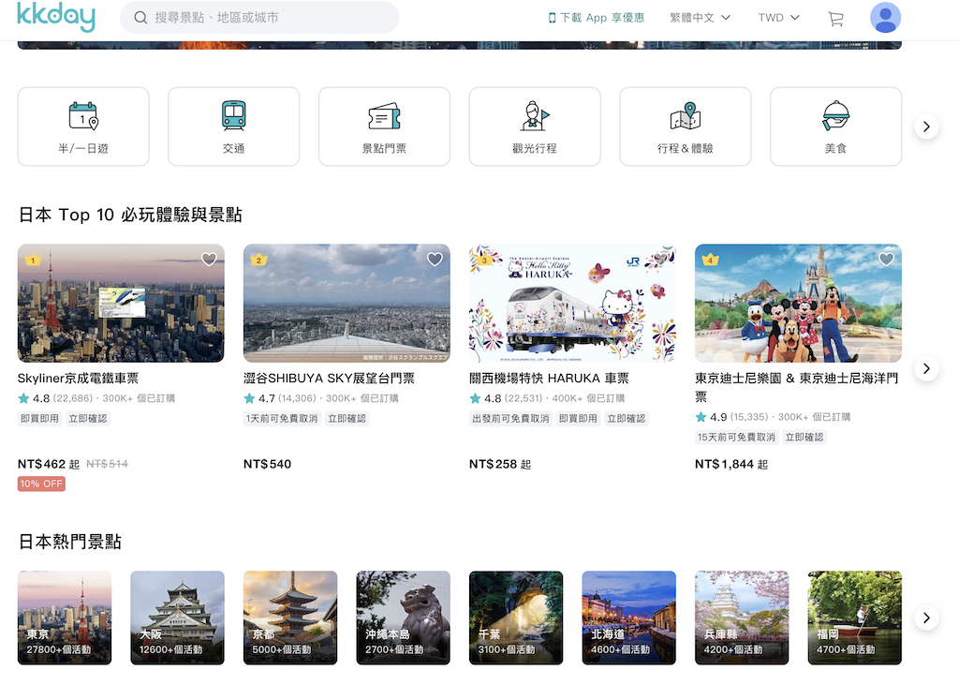959x685 pixels.
Task: Add Skyliner京成電鐵車票 to wishlist
Action: (x=209, y=259)
